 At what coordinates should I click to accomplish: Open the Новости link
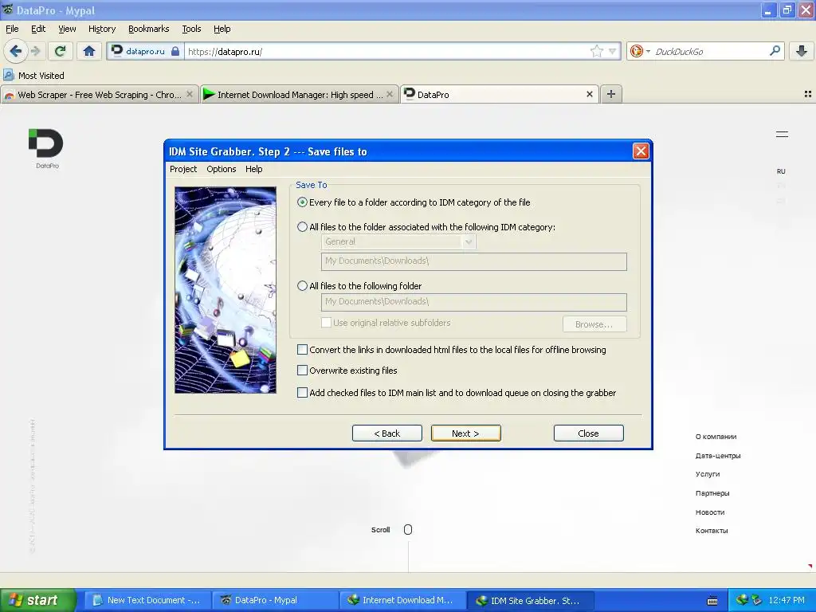(x=710, y=512)
